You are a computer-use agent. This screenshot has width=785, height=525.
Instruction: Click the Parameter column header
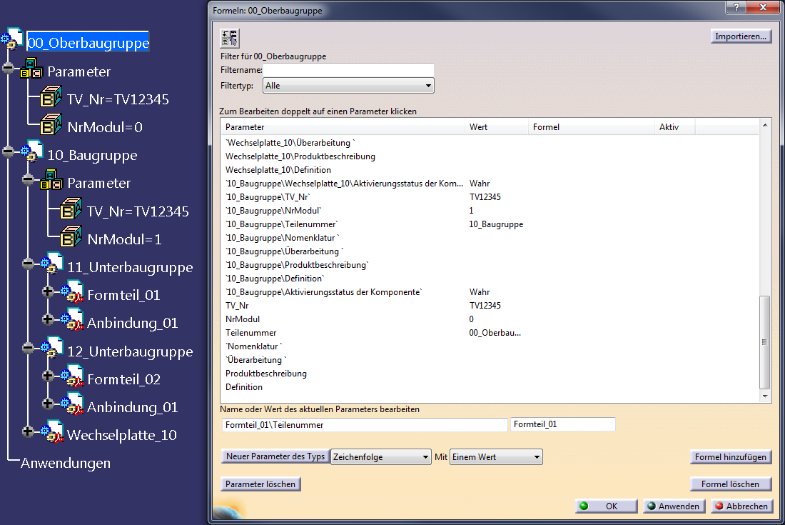tap(343, 127)
